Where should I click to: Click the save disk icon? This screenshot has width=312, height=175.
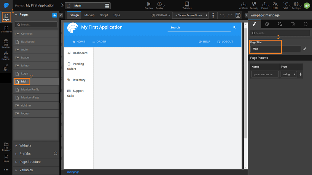pyautogui.click(x=238, y=15)
